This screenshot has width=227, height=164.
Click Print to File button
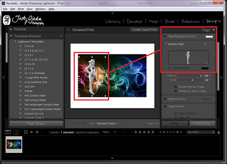202,124
